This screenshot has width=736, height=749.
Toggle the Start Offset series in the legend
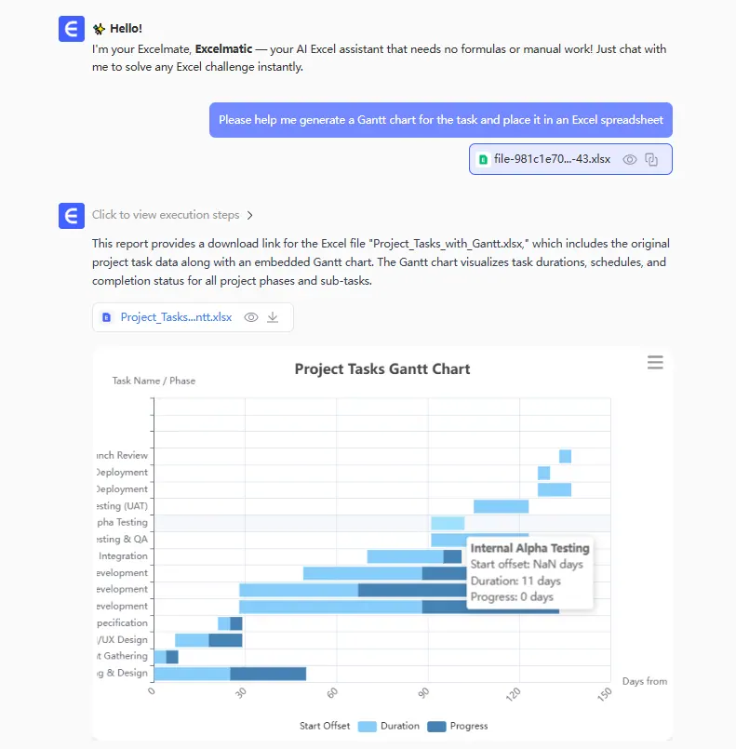[x=324, y=726]
